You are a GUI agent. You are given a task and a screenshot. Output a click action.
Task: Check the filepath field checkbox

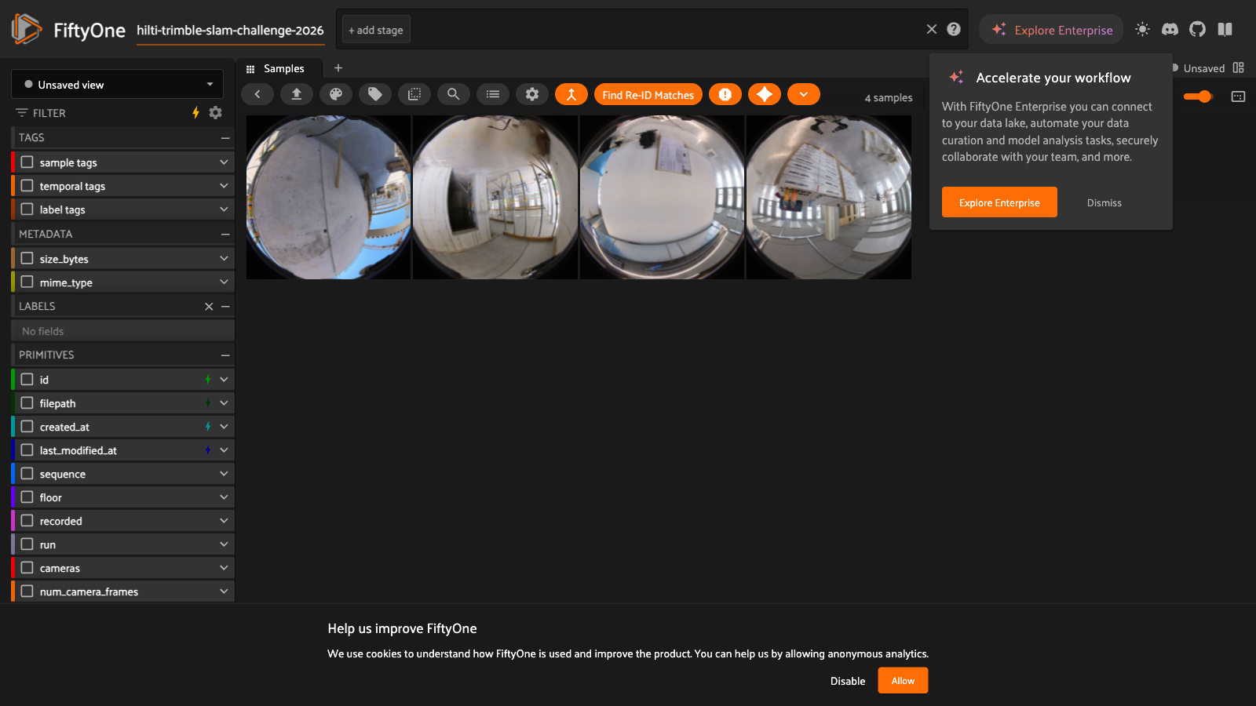click(x=27, y=403)
